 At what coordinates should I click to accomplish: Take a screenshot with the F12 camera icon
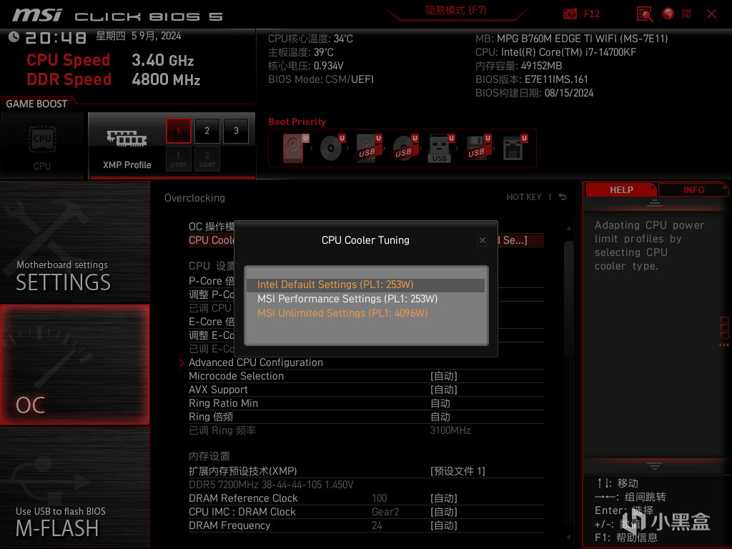coord(570,14)
